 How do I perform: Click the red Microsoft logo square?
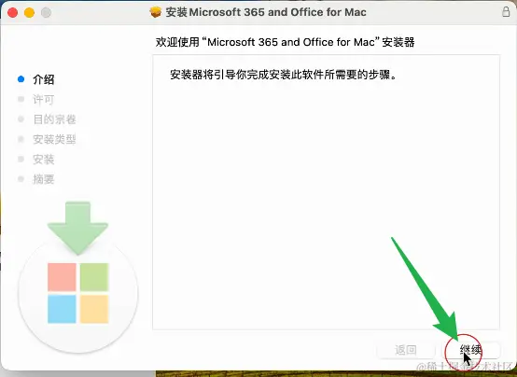(x=62, y=277)
